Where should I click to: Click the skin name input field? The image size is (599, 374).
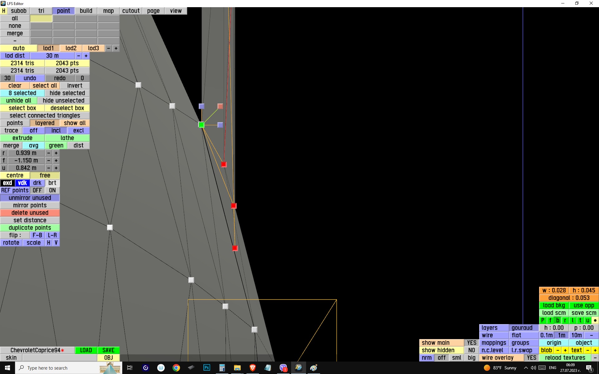point(59,358)
